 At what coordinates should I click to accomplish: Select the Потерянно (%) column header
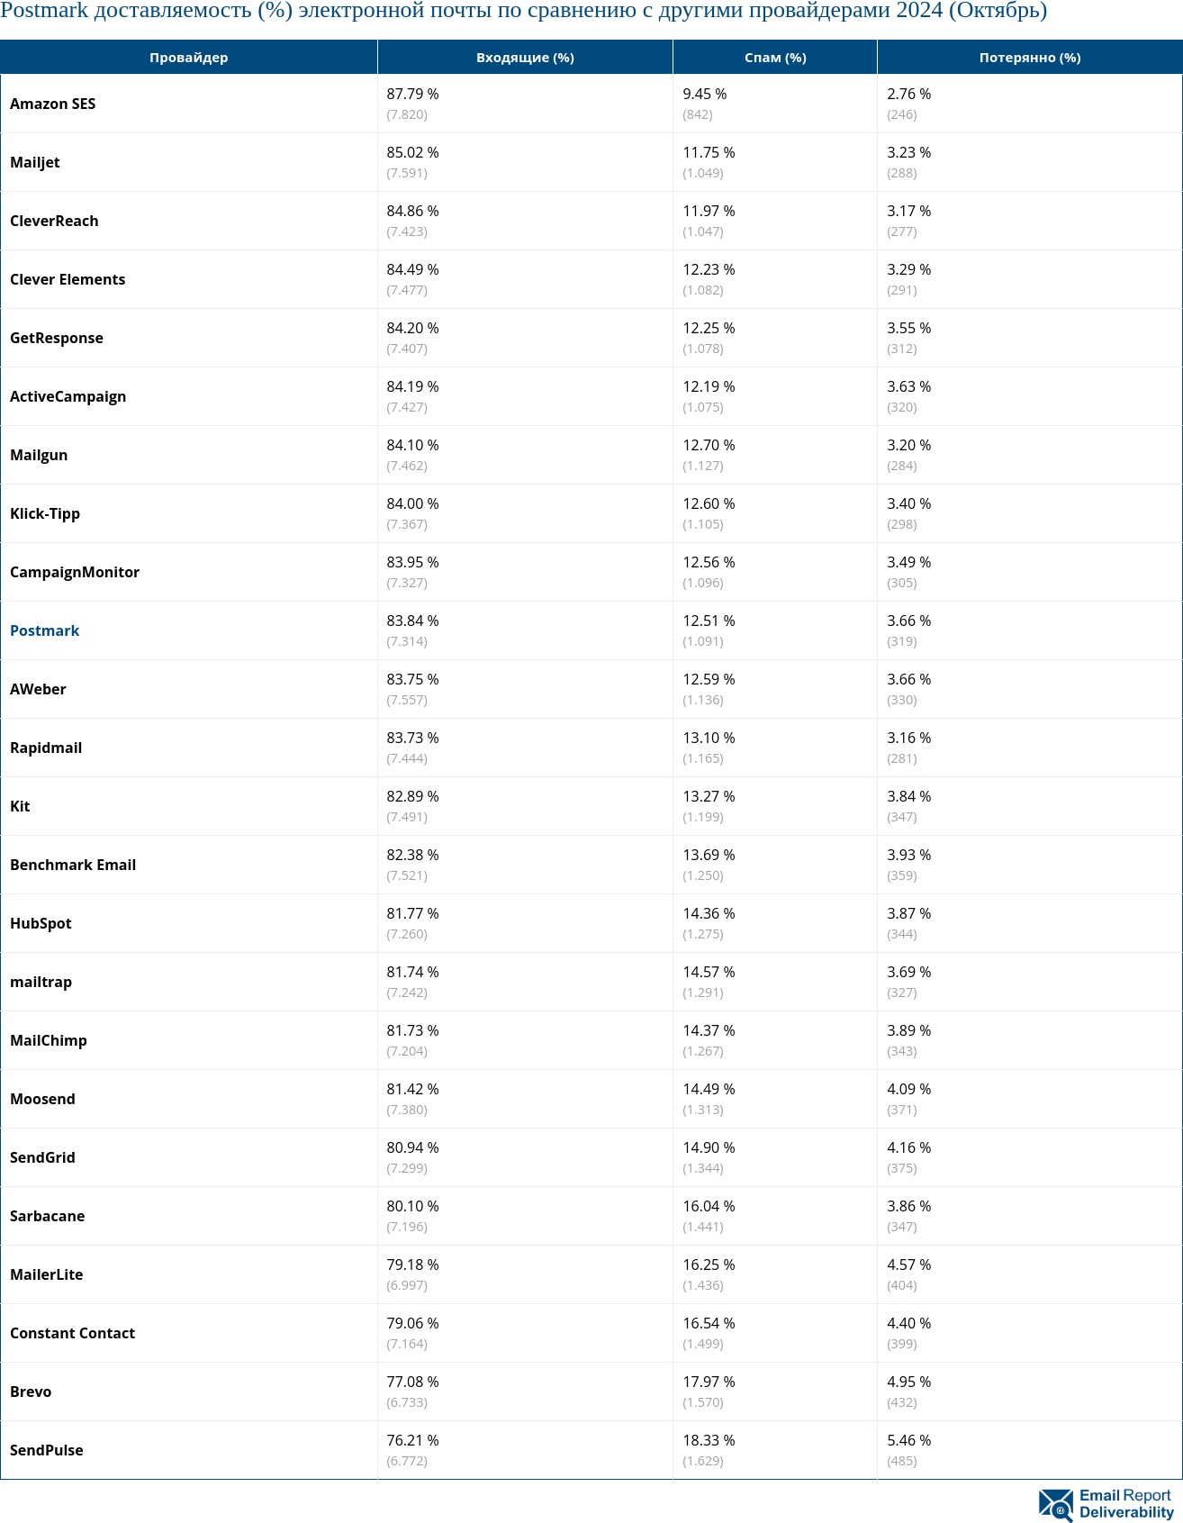tap(1030, 58)
